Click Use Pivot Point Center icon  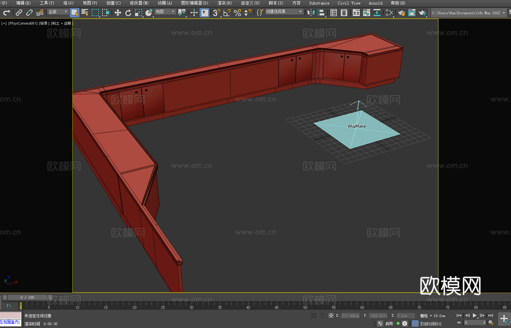click(182, 13)
